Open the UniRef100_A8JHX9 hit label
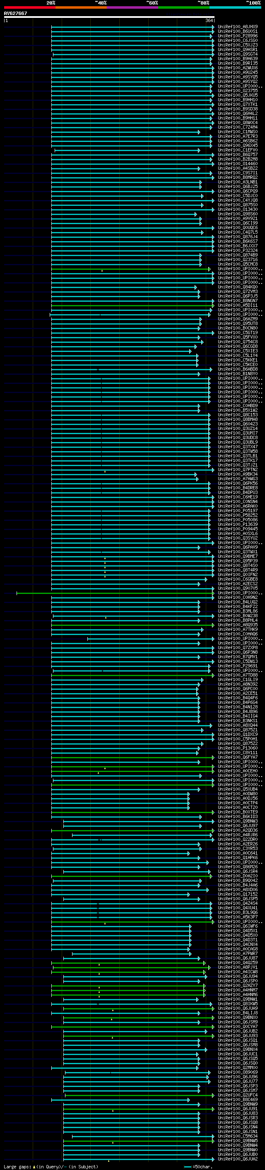Viewport: 265px width, 1170px height. coord(238,27)
